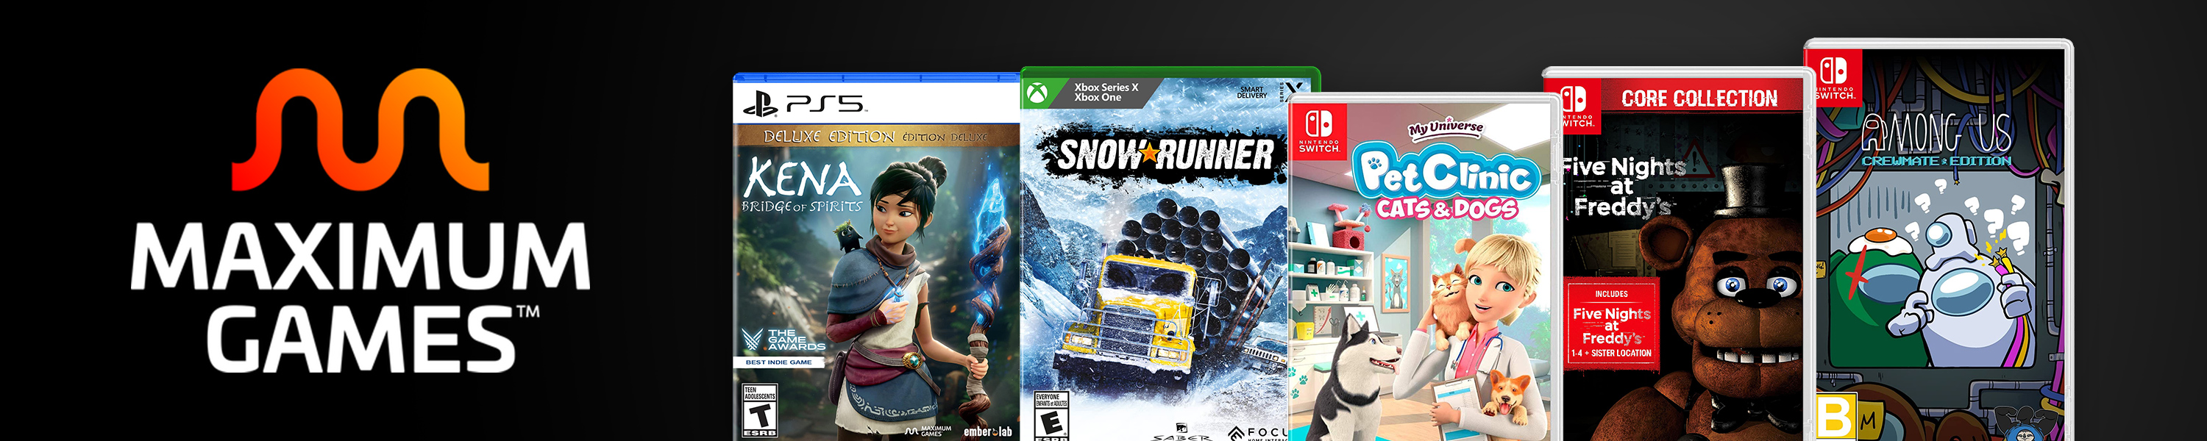The width and height of the screenshot is (2207, 441).
Task: Click The Game Awards badge on Kena
Action: [784, 340]
